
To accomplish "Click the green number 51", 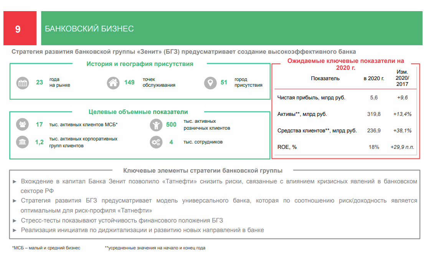I will [224, 82].
